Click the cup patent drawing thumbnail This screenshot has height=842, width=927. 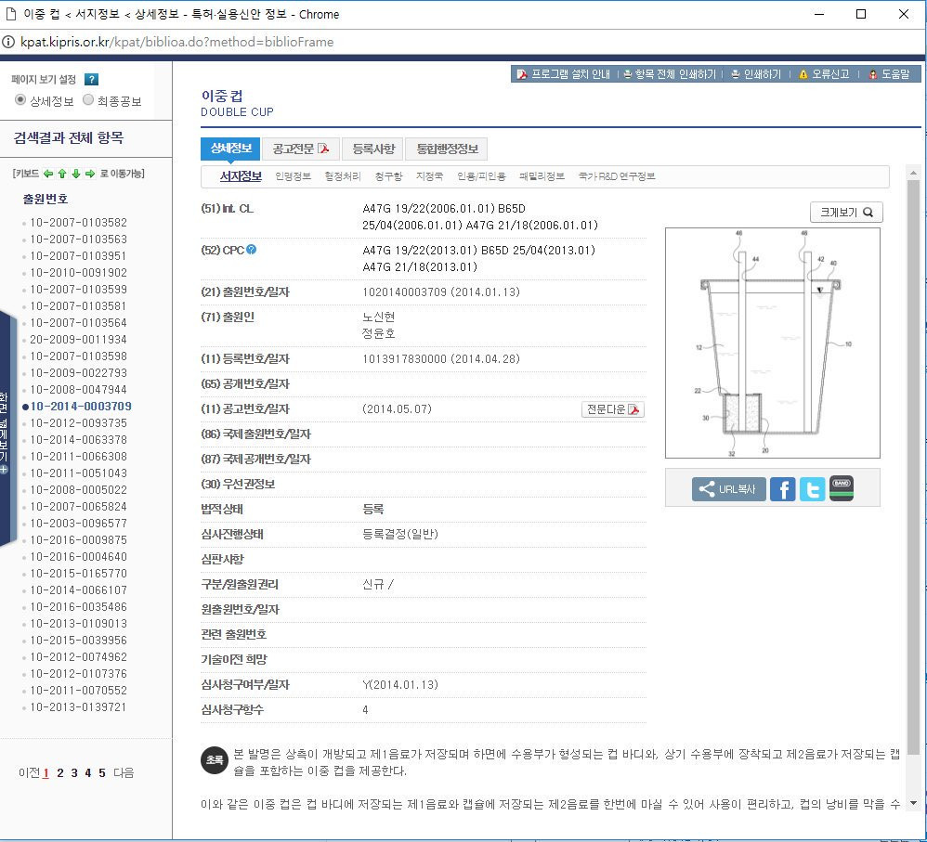coord(772,343)
